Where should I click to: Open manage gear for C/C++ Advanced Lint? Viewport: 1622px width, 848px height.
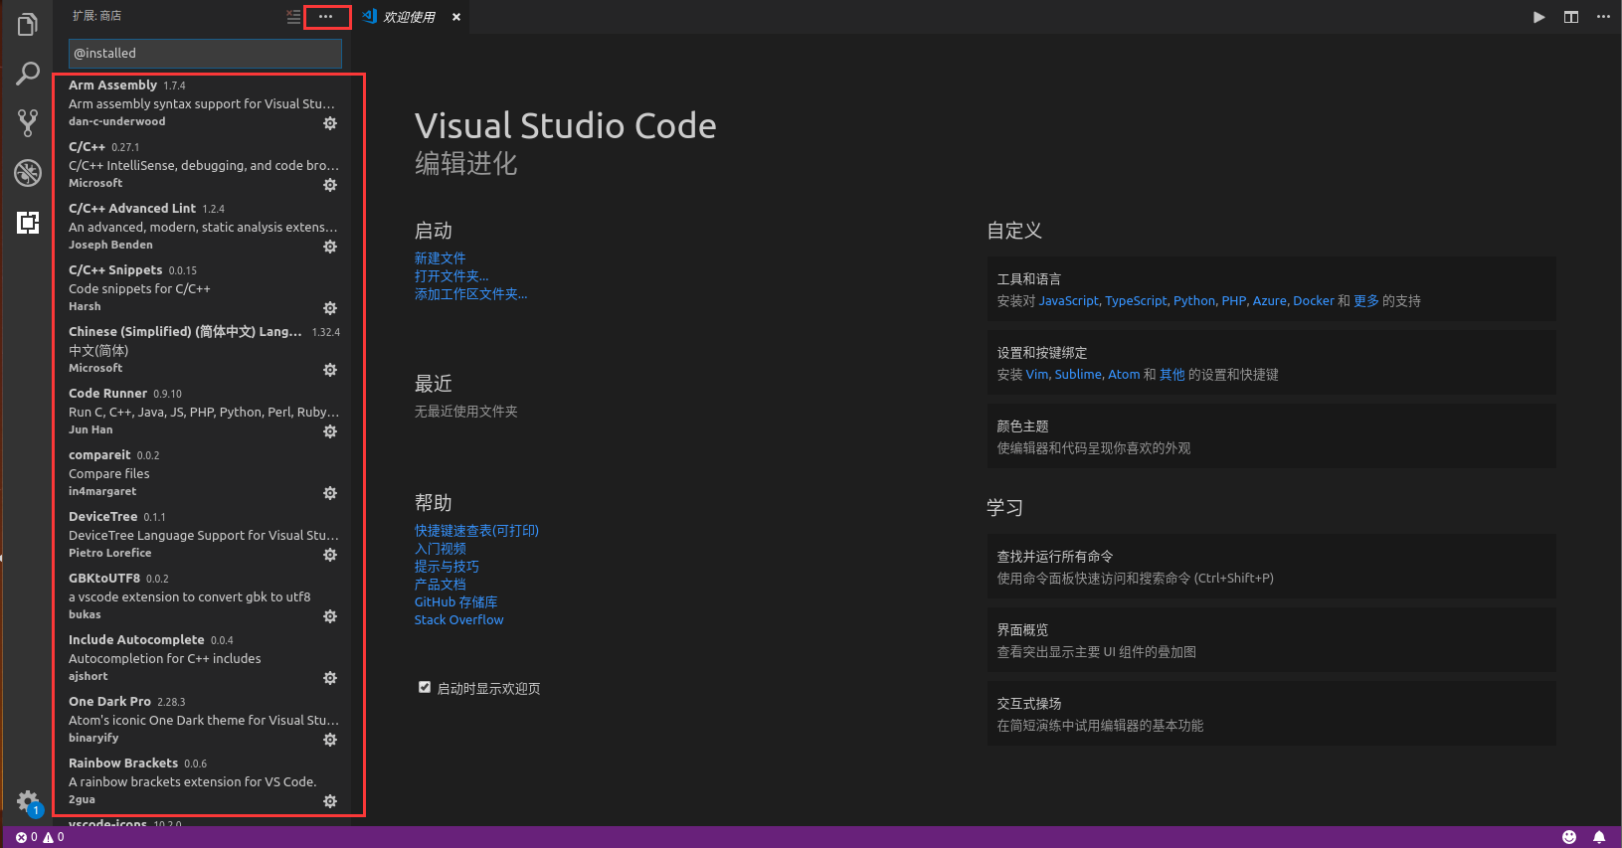pyautogui.click(x=330, y=247)
